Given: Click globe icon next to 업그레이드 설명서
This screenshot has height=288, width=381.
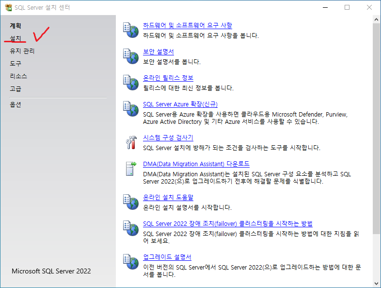Looking at the screenshot, I should (131, 262).
